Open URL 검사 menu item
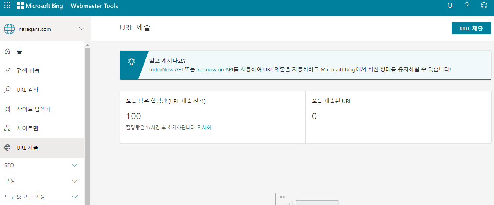494x205 pixels. [x=42, y=90]
